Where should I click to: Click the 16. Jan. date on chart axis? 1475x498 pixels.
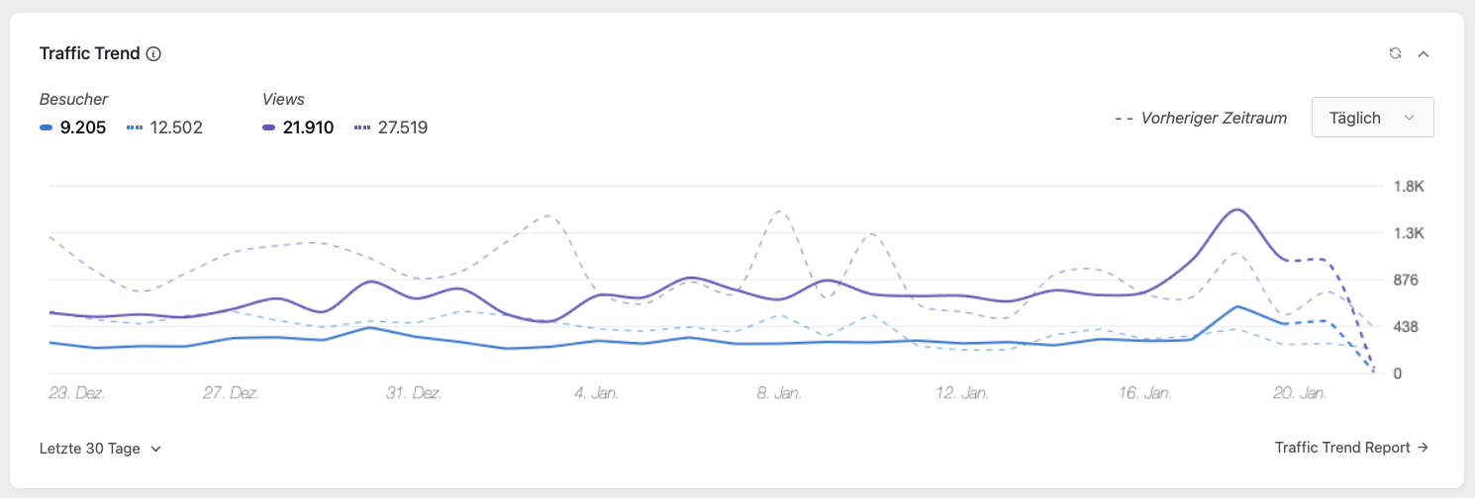pyautogui.click(x=1144, y=393)
